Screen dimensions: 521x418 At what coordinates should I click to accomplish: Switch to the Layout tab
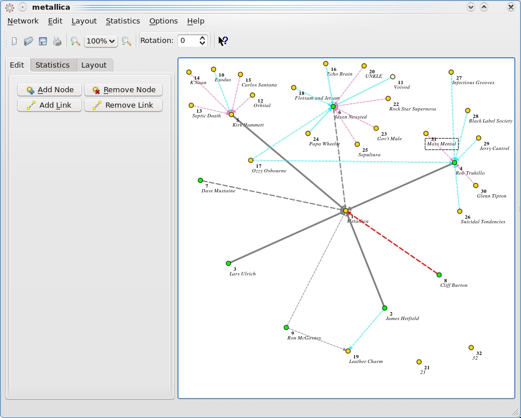tap(94, 65)
